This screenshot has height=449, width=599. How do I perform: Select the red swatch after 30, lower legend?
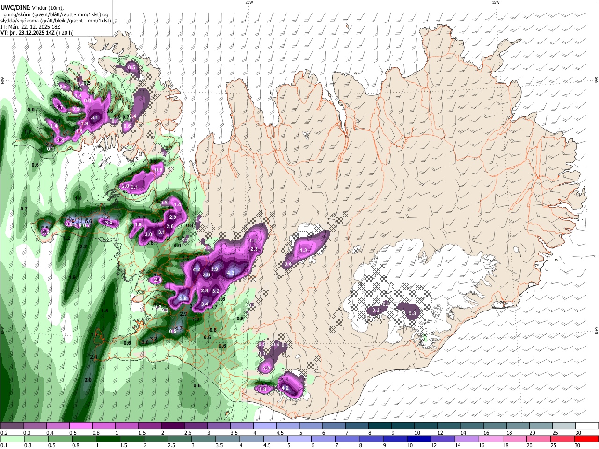click(x=587, y=439)
